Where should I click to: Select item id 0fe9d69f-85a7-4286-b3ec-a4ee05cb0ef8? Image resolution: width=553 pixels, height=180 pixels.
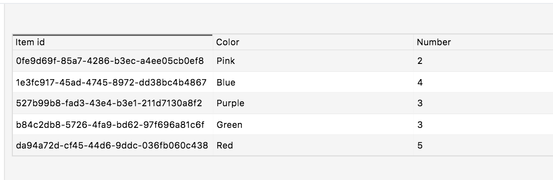pos(110,61)
